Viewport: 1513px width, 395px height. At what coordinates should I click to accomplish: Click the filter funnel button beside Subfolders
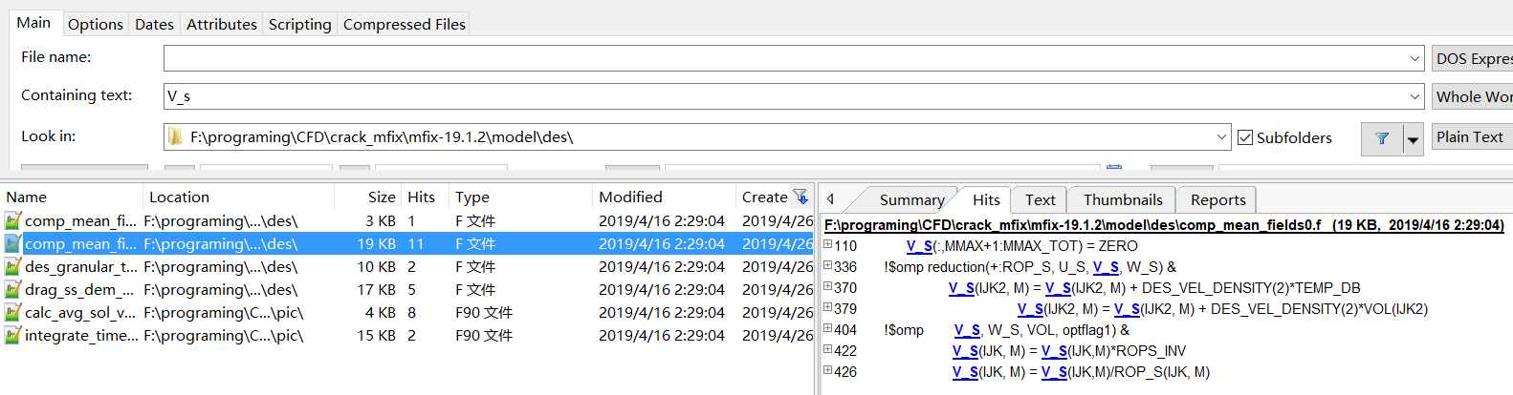(x=1382, y=138)
